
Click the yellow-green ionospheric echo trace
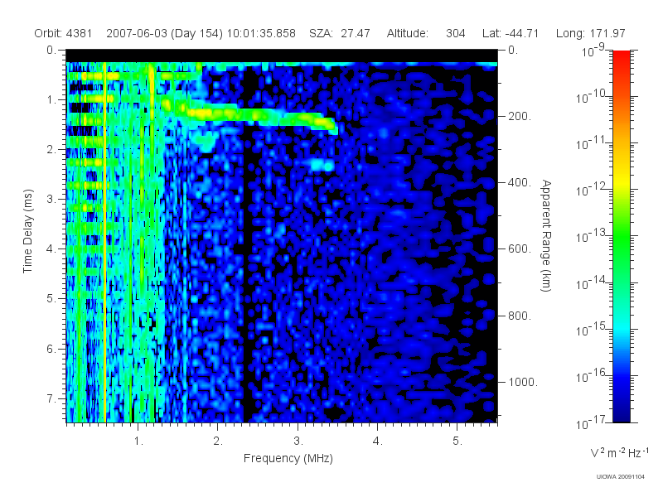coord(254,116)
